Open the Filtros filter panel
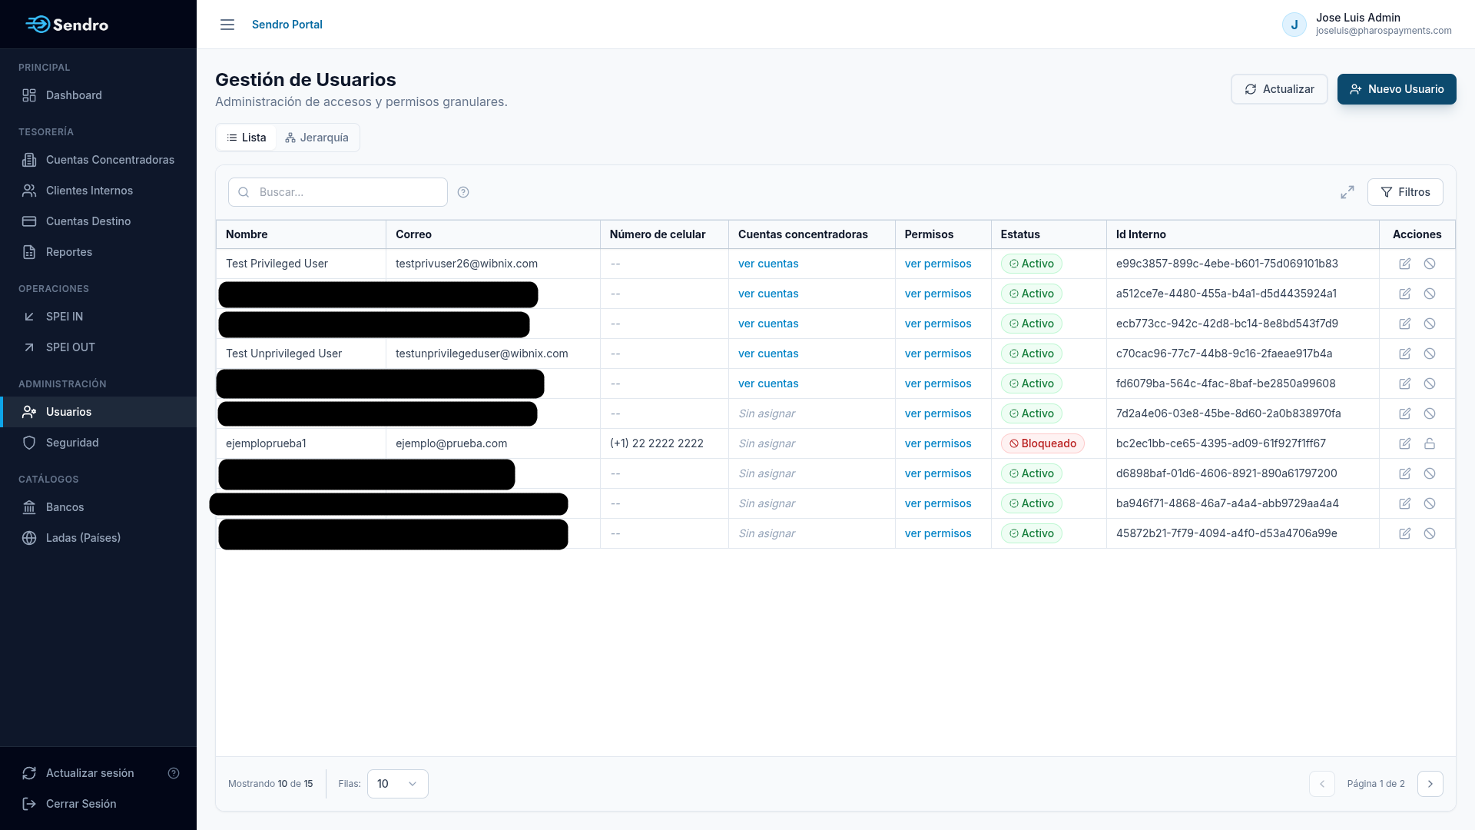 pos(1405,192)
